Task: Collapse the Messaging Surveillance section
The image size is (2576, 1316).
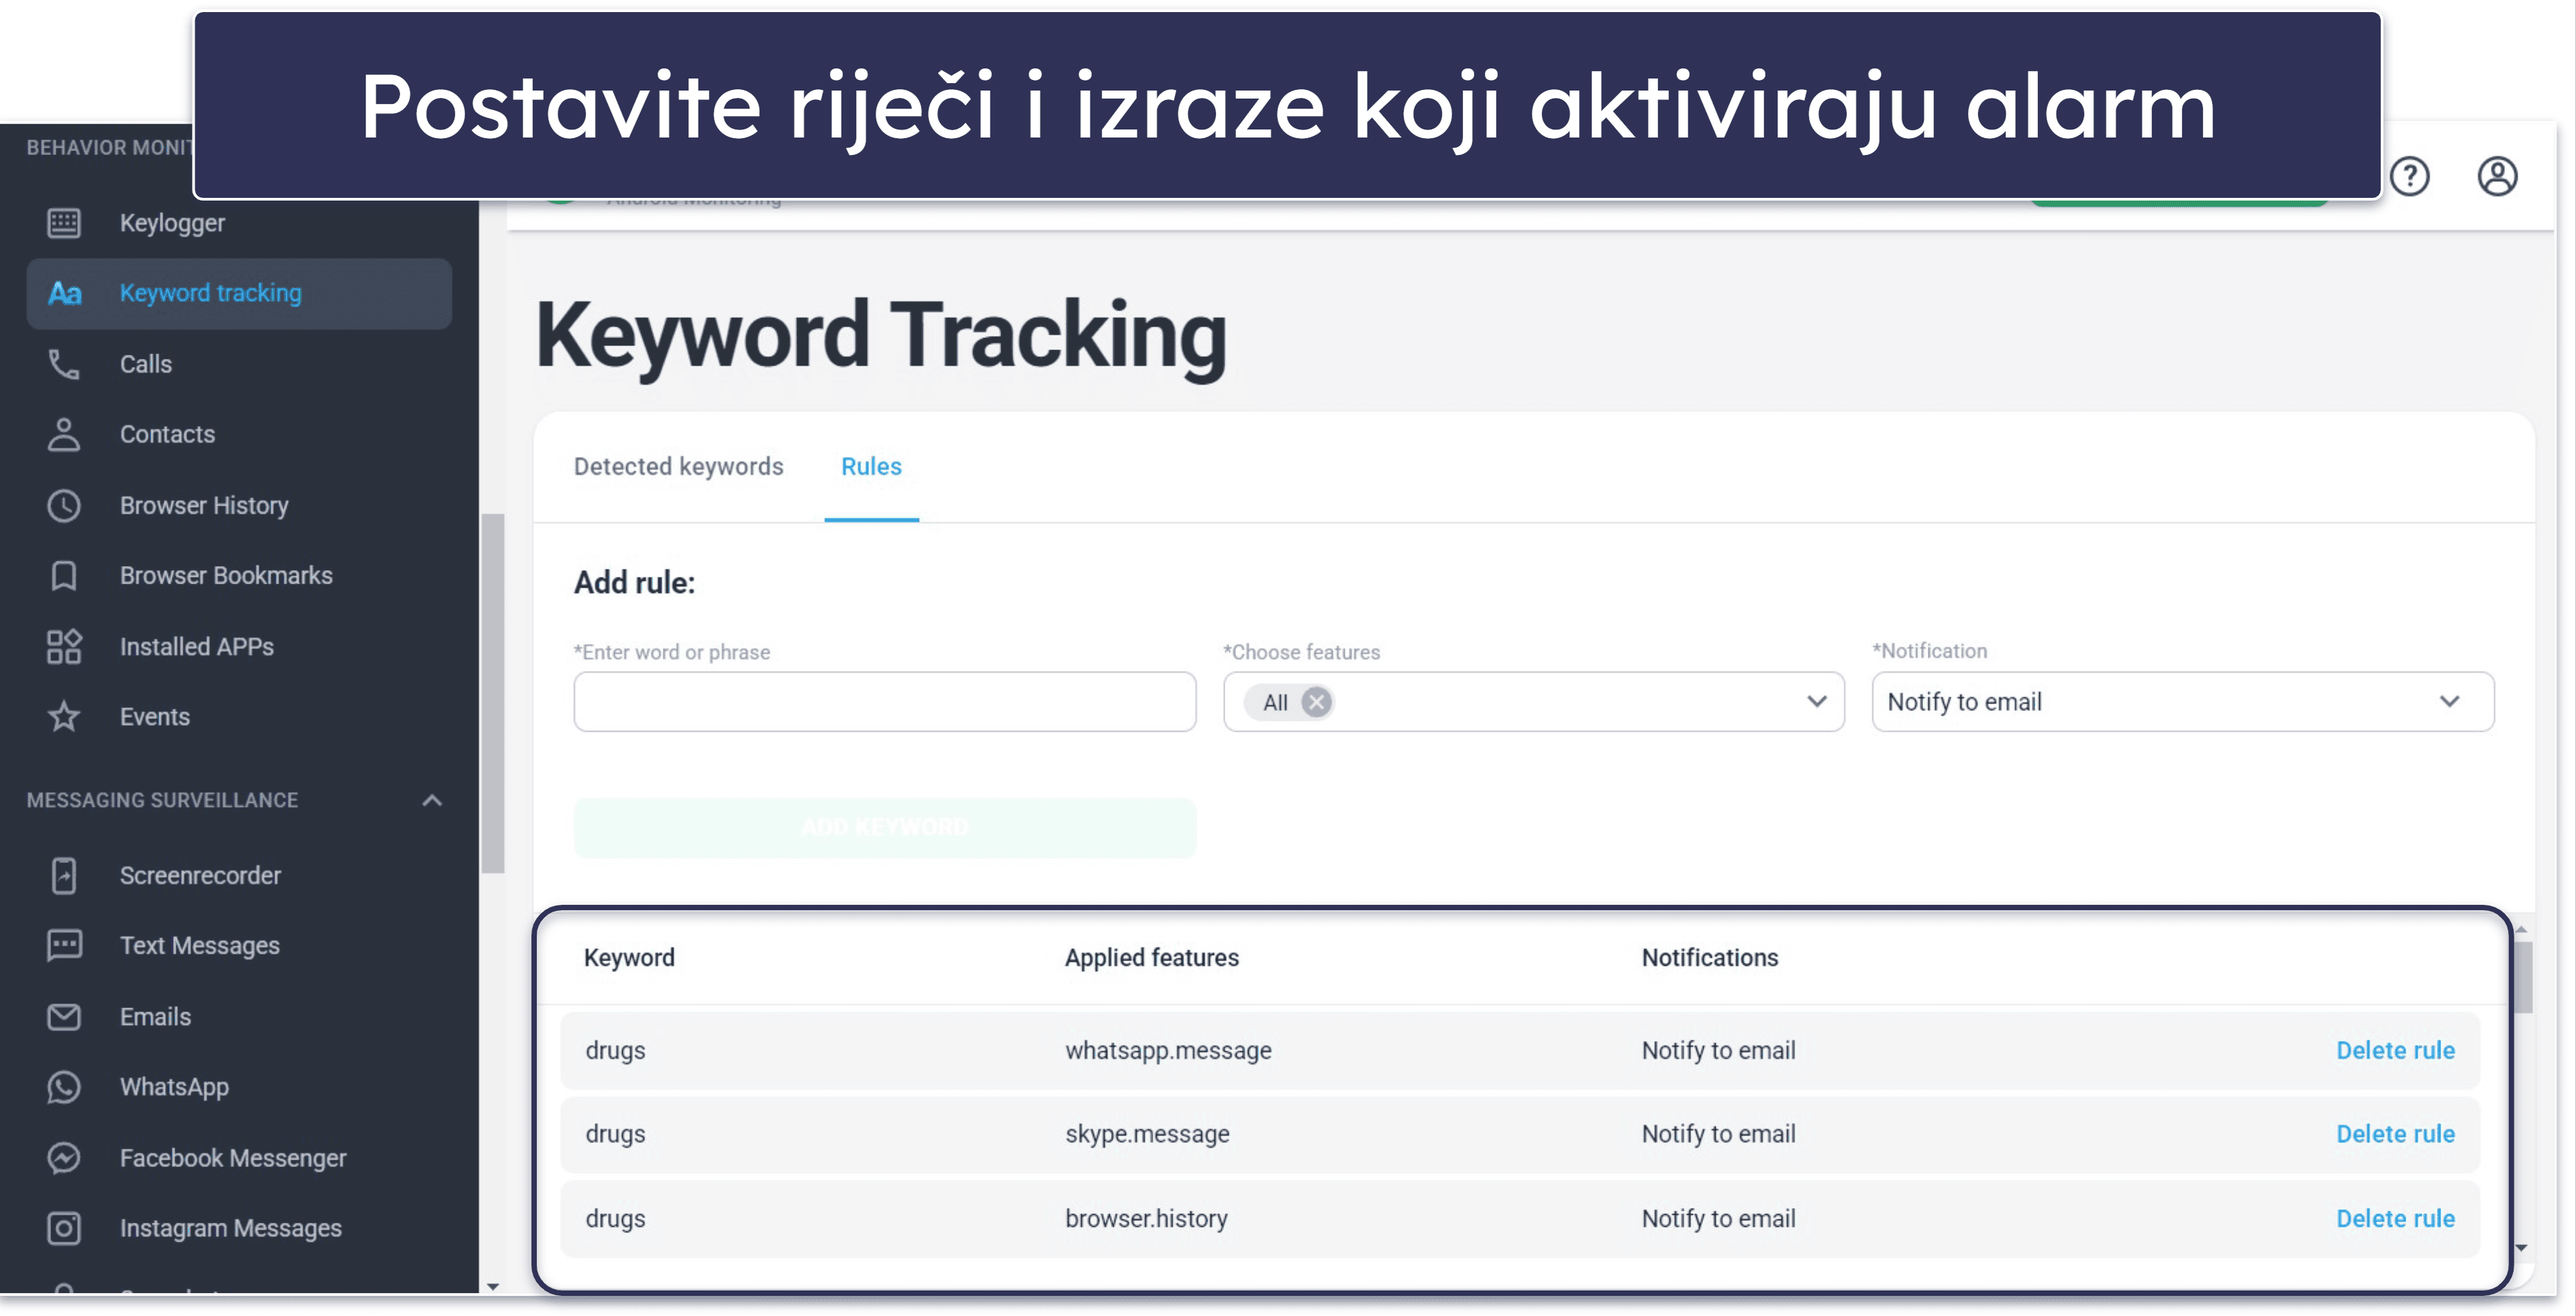Action: (x=432, y=800)
